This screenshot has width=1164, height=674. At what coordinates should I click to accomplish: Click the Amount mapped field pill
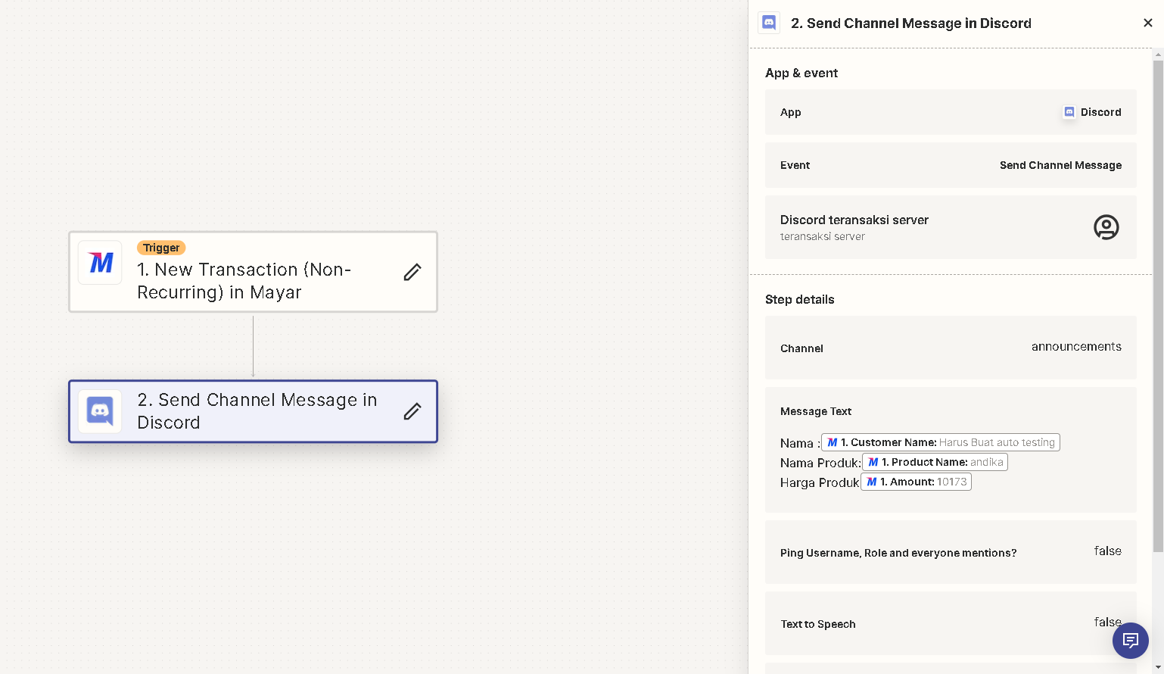(917, 482)
